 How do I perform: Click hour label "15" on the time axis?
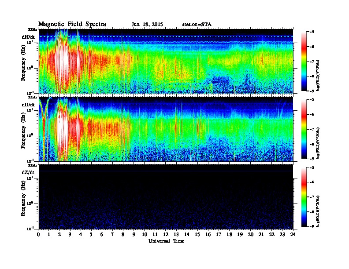tap(197, 234)
